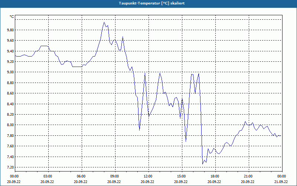This screenshot has width=297, height=186.
Task: Select the '06:00' time label
Action: point(82,176)
